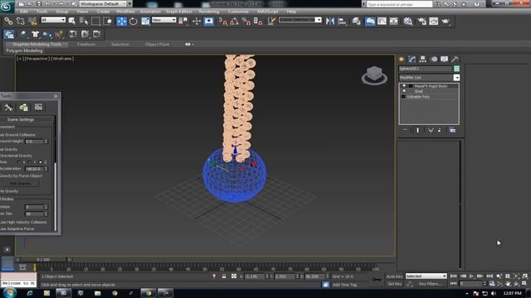Toggle the Angle Snap icon
531x298 pixels.
(234, 22)
